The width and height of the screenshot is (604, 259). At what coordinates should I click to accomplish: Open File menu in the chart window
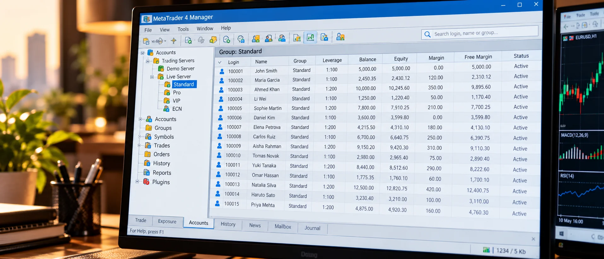coord(567,17)
